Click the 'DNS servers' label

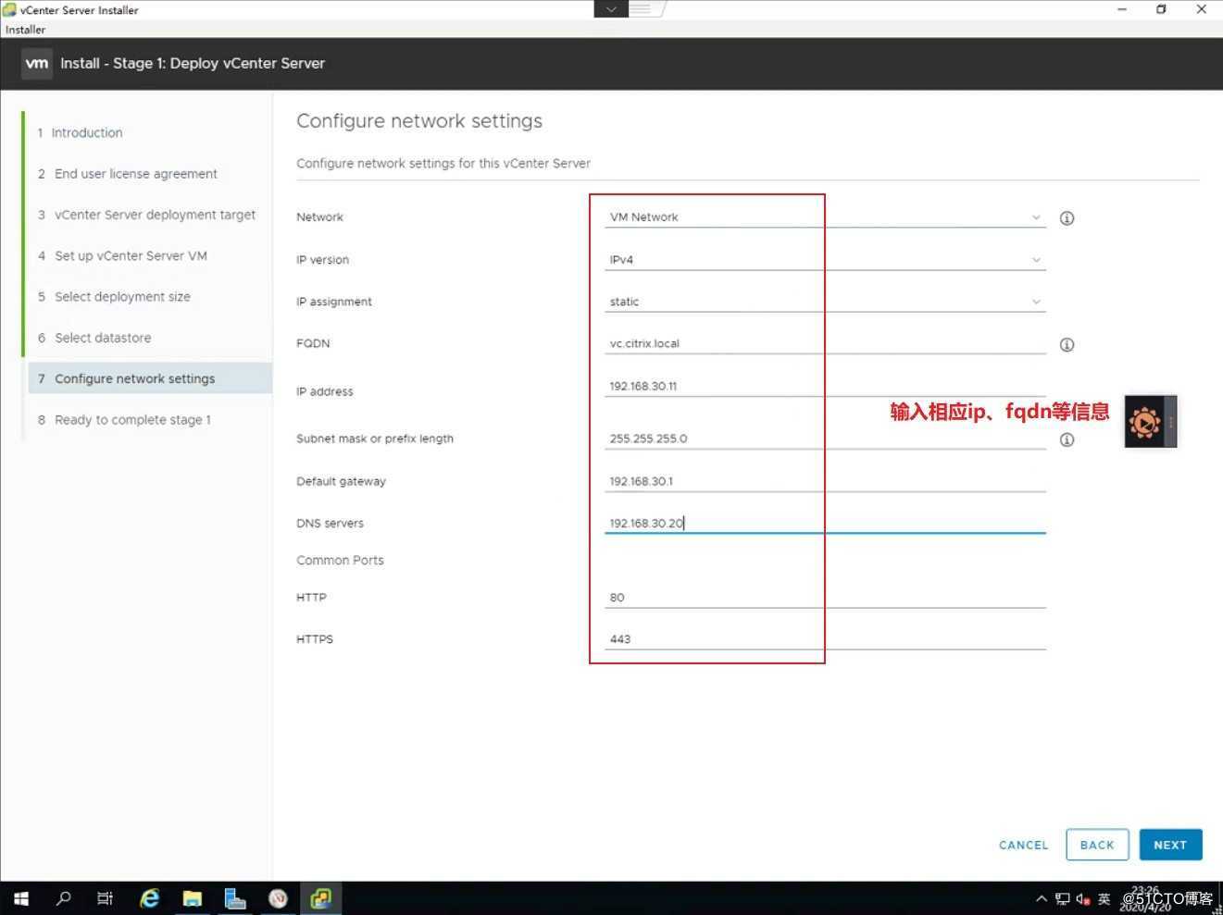330,524
